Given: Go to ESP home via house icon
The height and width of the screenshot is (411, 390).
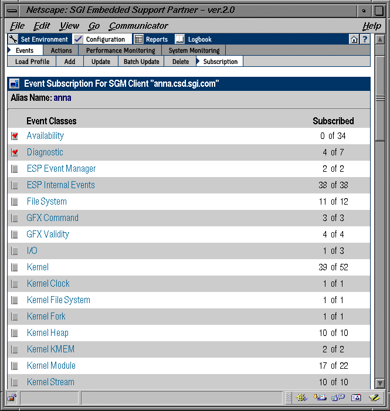Looking at the screenshot, I should (354, 39).
